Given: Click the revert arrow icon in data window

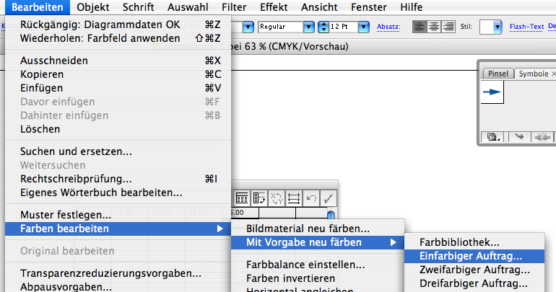Looking at the screenshot, I should coord(311,198).
